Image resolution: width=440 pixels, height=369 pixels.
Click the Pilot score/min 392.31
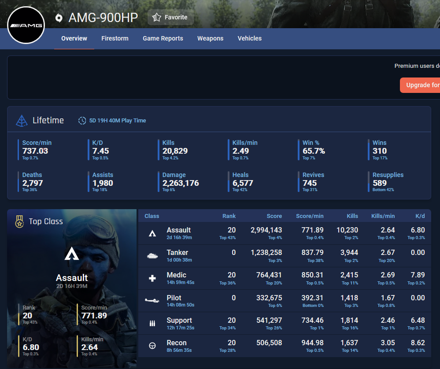coord(312,298)
